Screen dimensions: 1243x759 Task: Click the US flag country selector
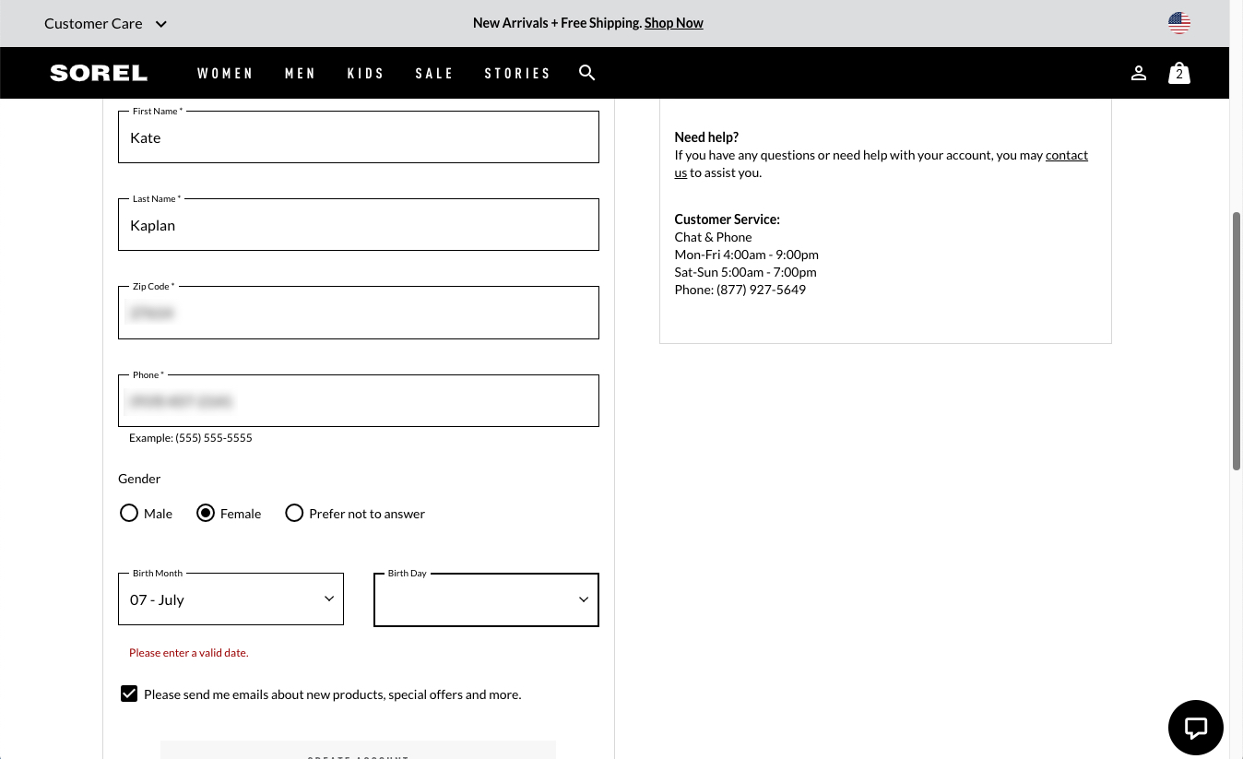tap(1178, 23)
